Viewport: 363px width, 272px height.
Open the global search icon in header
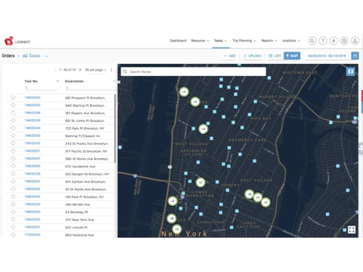coord(312,41)
